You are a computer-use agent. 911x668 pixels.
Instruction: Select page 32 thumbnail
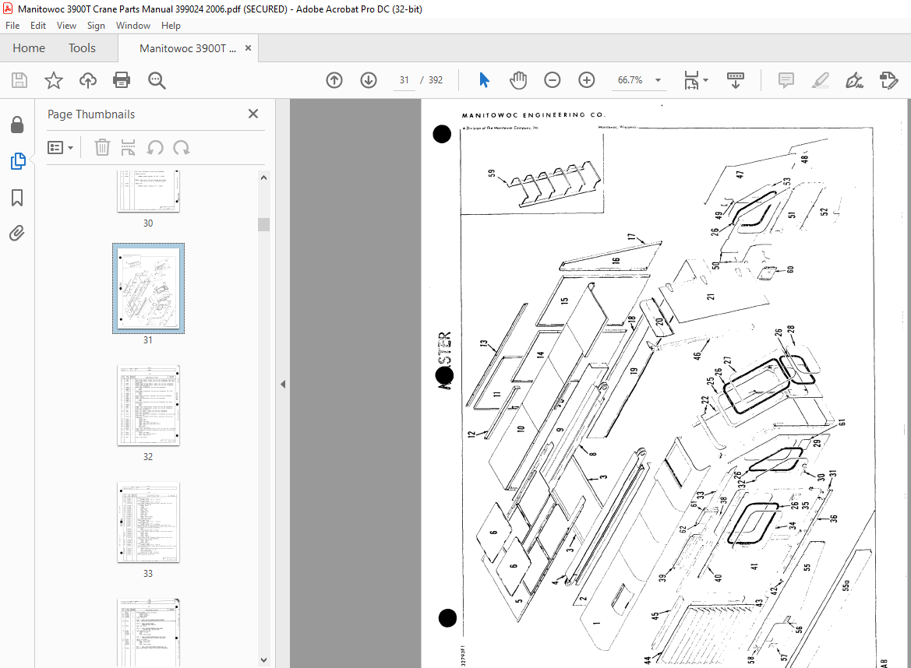[148, 405]
